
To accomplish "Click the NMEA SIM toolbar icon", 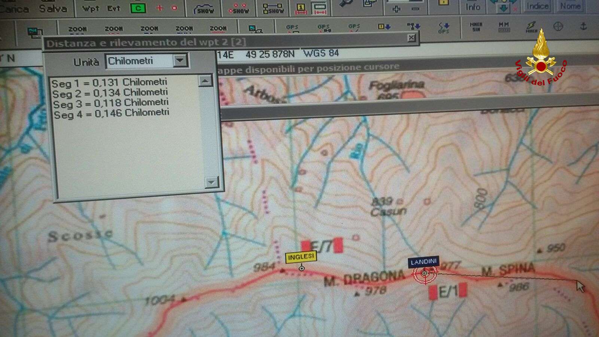I will pyautogui.click(x=476, y=27).
